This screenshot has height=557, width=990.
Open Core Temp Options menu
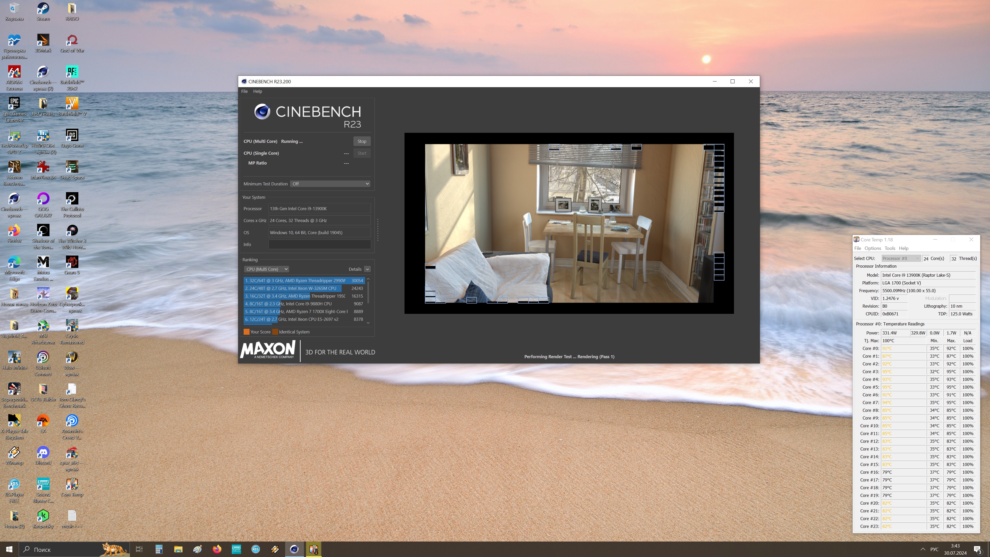872,248
